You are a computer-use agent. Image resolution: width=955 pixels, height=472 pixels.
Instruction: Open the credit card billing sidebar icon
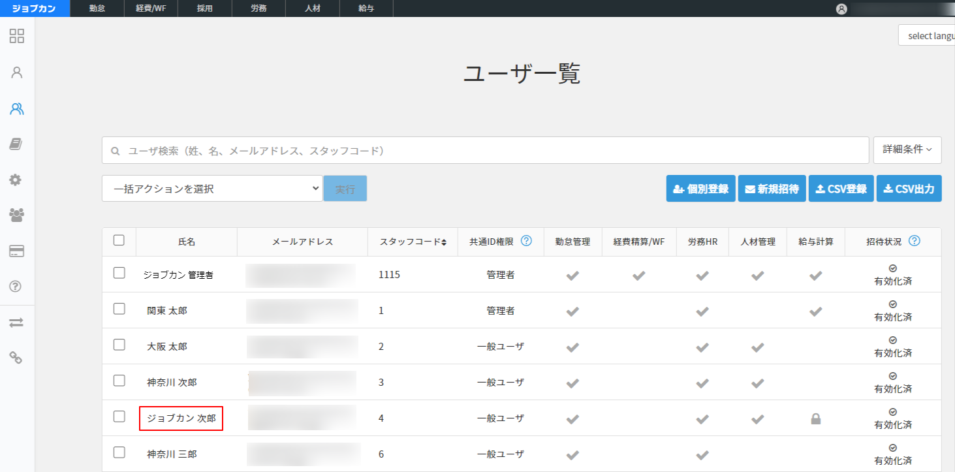click(x=17, y=251)
